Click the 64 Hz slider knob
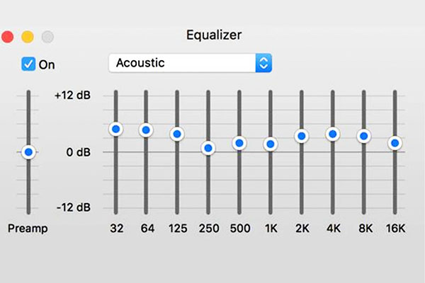Screen dimensions: 425x283 pos(147,129)
